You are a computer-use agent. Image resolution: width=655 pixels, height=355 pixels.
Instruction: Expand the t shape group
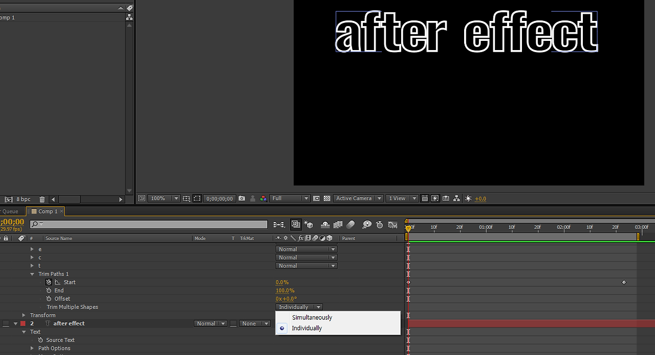tap(32, 266)
